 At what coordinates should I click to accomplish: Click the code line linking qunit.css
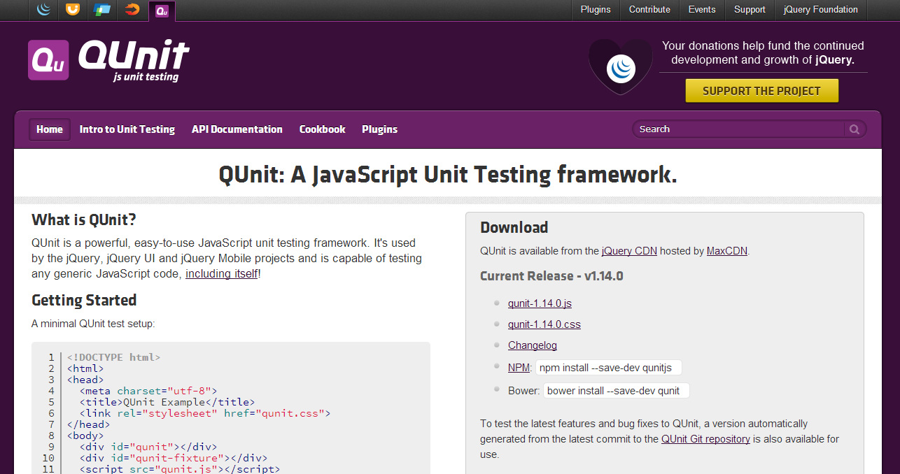coord(204,413)
